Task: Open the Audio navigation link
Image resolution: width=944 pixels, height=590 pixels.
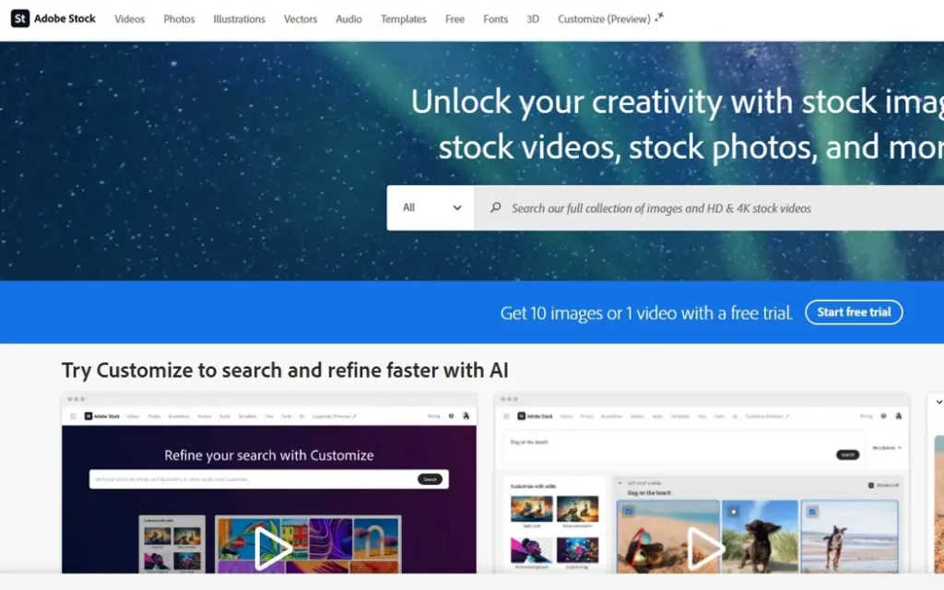Action: (x=348, y=19)
